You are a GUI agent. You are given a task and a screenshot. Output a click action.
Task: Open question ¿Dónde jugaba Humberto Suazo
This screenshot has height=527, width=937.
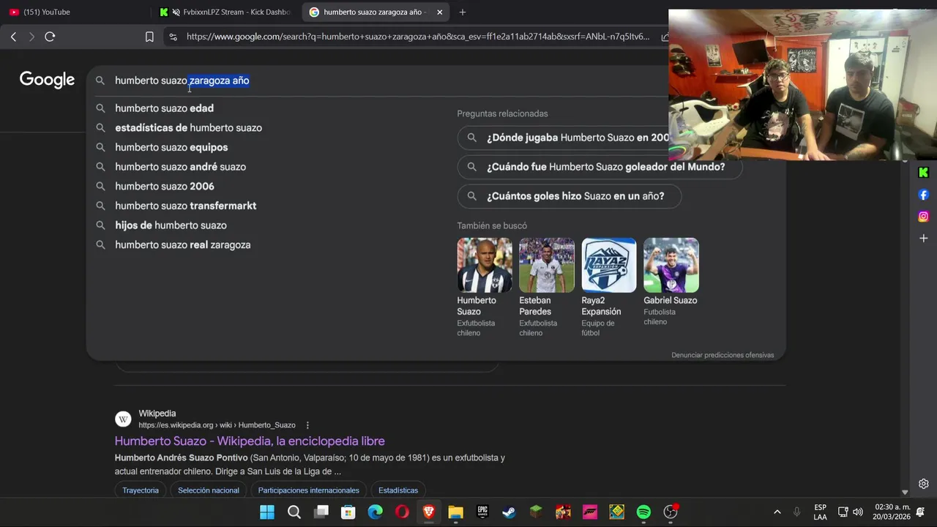click(564, 138)
